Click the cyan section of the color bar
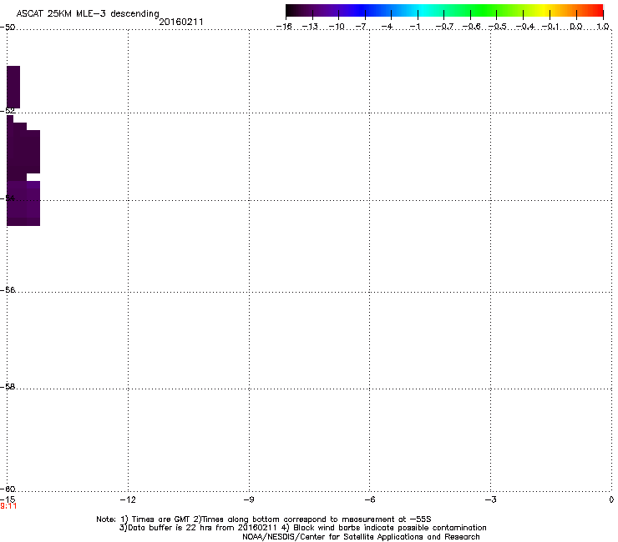 click(x=423, y=11)
